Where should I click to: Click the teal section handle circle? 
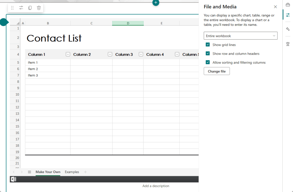pyautogui.click(x=4, y=22)
